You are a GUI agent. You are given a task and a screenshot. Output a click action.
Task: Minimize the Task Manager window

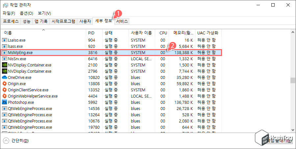coord(258,5)
